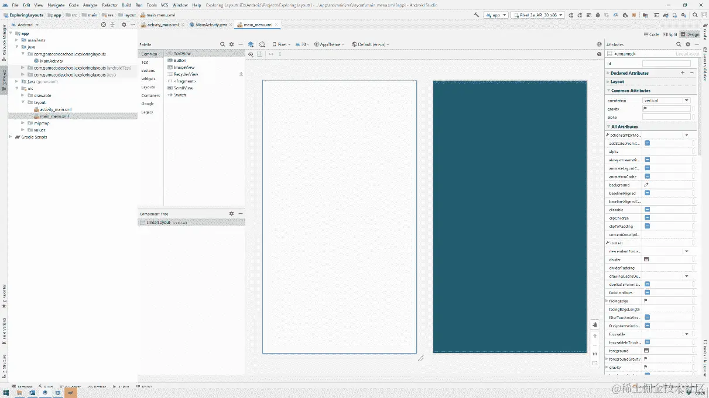Toggle the clipChildren checkbox
Image resolution: width=709 pixels, height=398 pixels.
(x=647, y=218)
